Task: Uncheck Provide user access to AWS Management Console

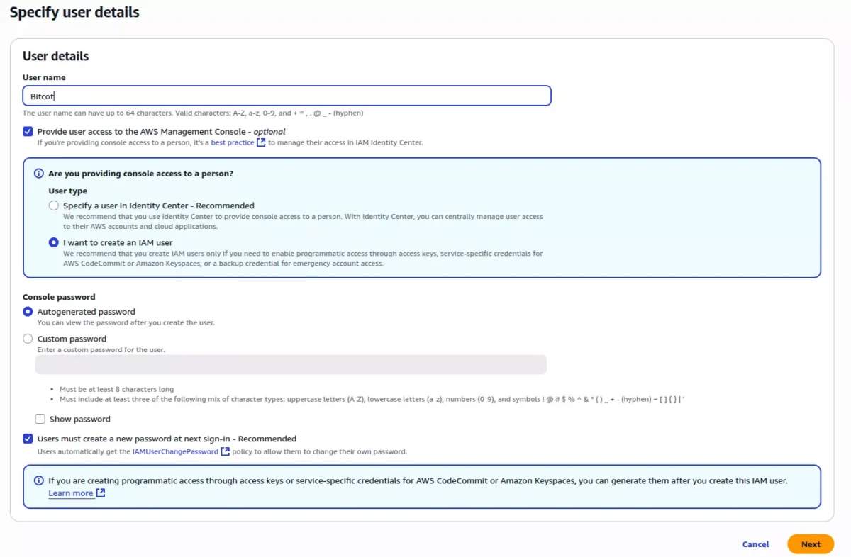Action: (28, 130)
